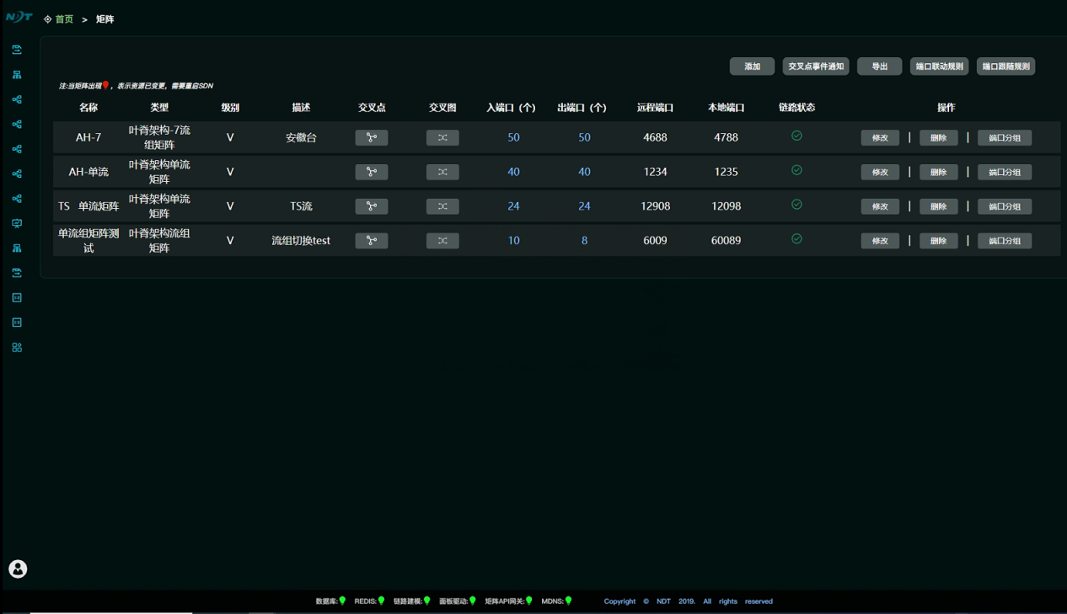The image size is (1067, 614).
Task: Show the 交叉图 for the 单流组矩阵测试 row
Action: coord(442,241)
